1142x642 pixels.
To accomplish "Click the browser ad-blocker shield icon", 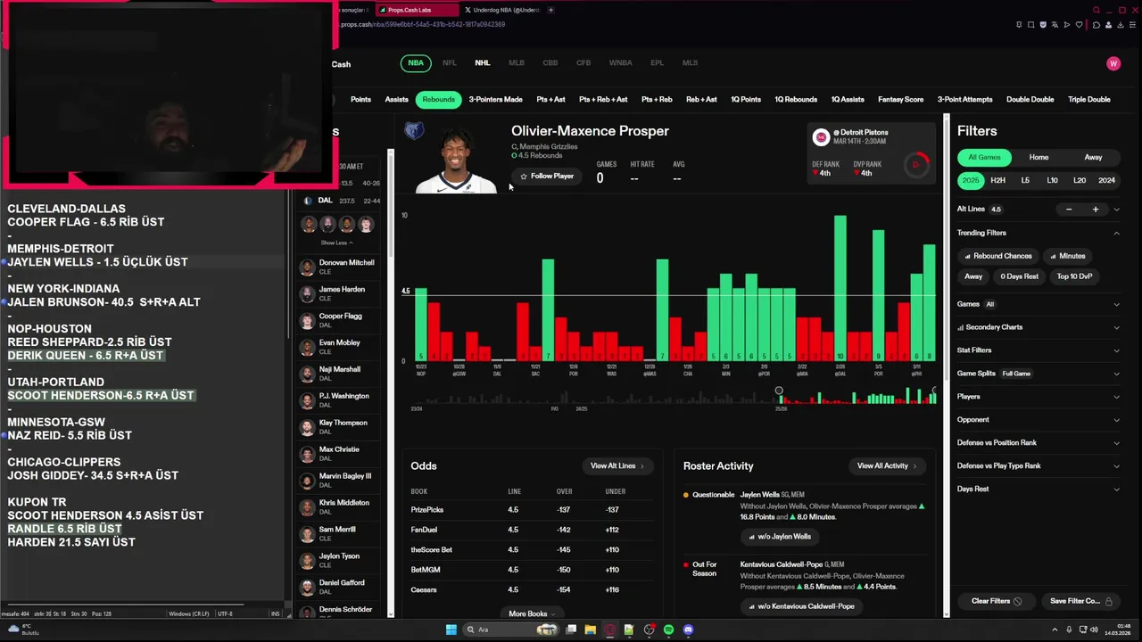I will click(1043, 25).
